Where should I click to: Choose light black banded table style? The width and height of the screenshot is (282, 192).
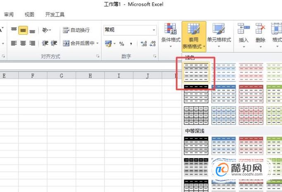point(196,72)
